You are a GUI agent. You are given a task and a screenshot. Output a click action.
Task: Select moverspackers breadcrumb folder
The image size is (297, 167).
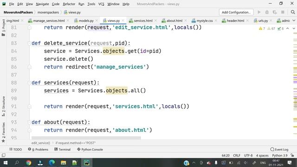48,13
